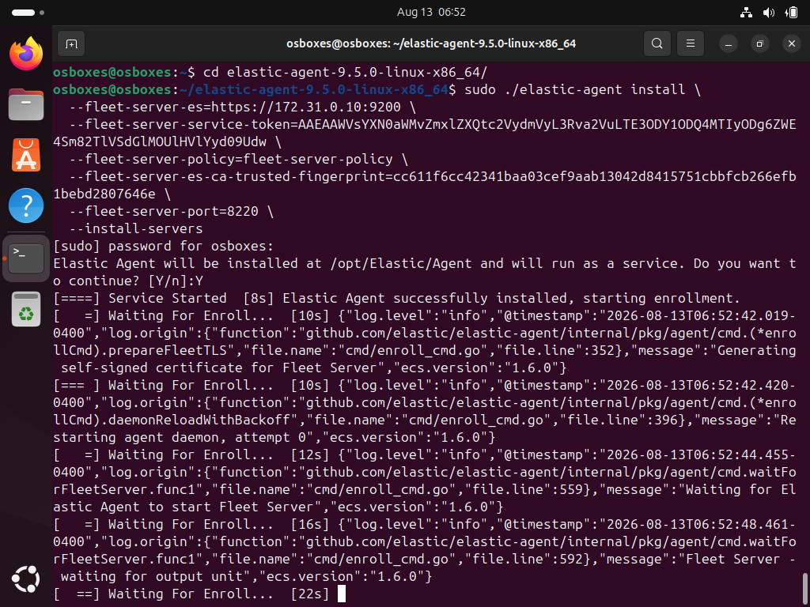Search the terminal output

657,43
